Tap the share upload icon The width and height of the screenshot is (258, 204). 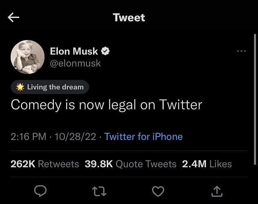[x=218, y=191]
